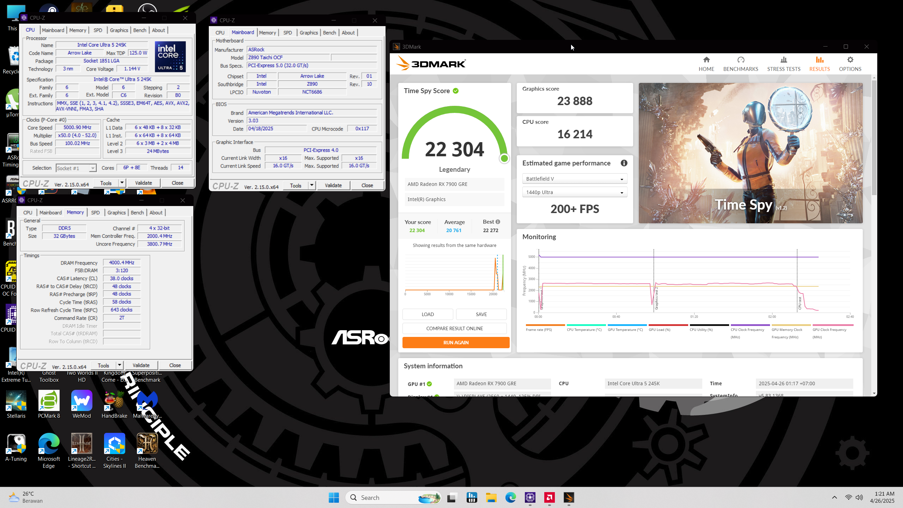The height and width of the screenshot is (508, 903).
Task: Click COMPARE RESULT ONLINE button
Action: click(455, 328)
